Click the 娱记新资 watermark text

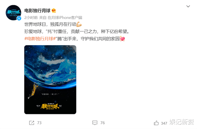(x=182, y=122)
